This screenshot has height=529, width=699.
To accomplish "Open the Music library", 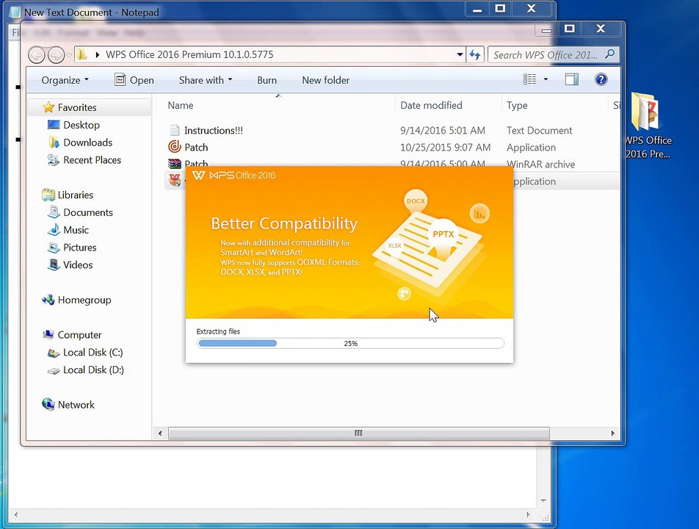I will coord(76,230).
